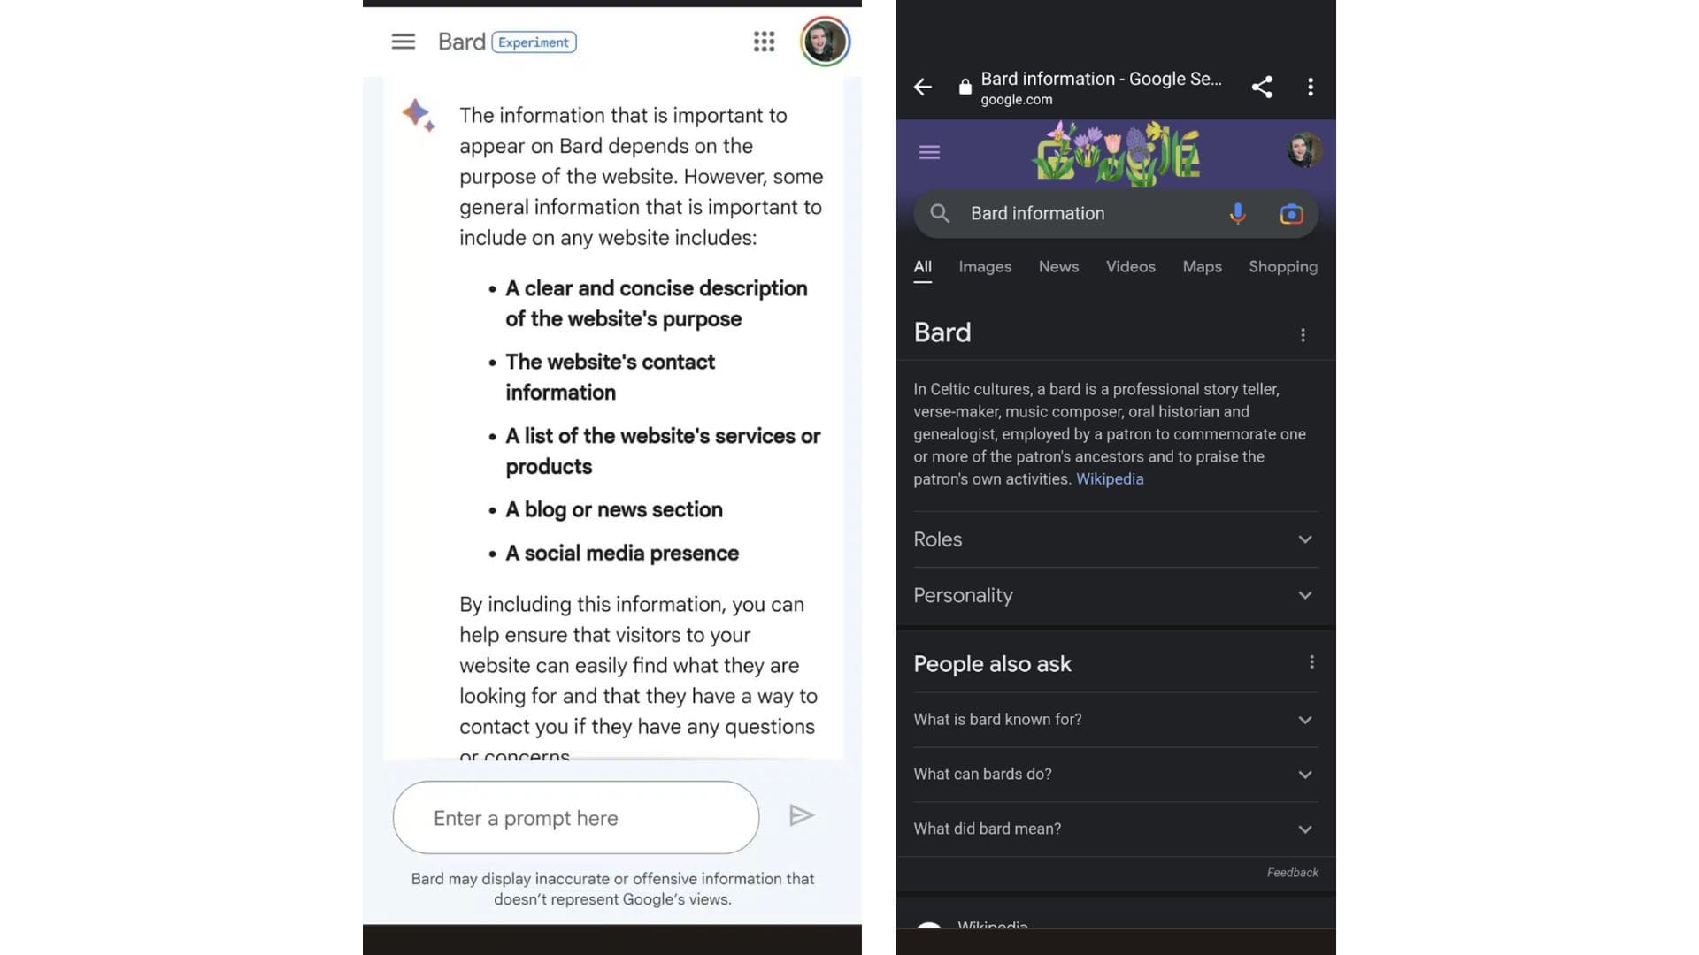Screen dimensions: 1699x955
Task: Open the Wikipedia source link
Action: [x=1110, y=479]
